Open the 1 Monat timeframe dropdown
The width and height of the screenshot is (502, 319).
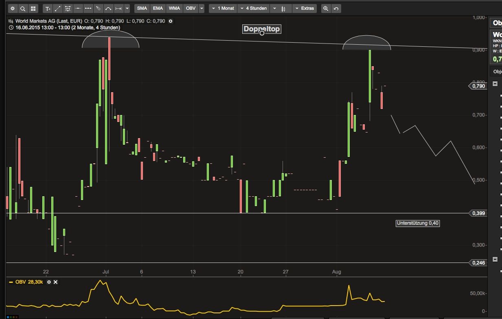pyautogui.click(x=222, y=8)
